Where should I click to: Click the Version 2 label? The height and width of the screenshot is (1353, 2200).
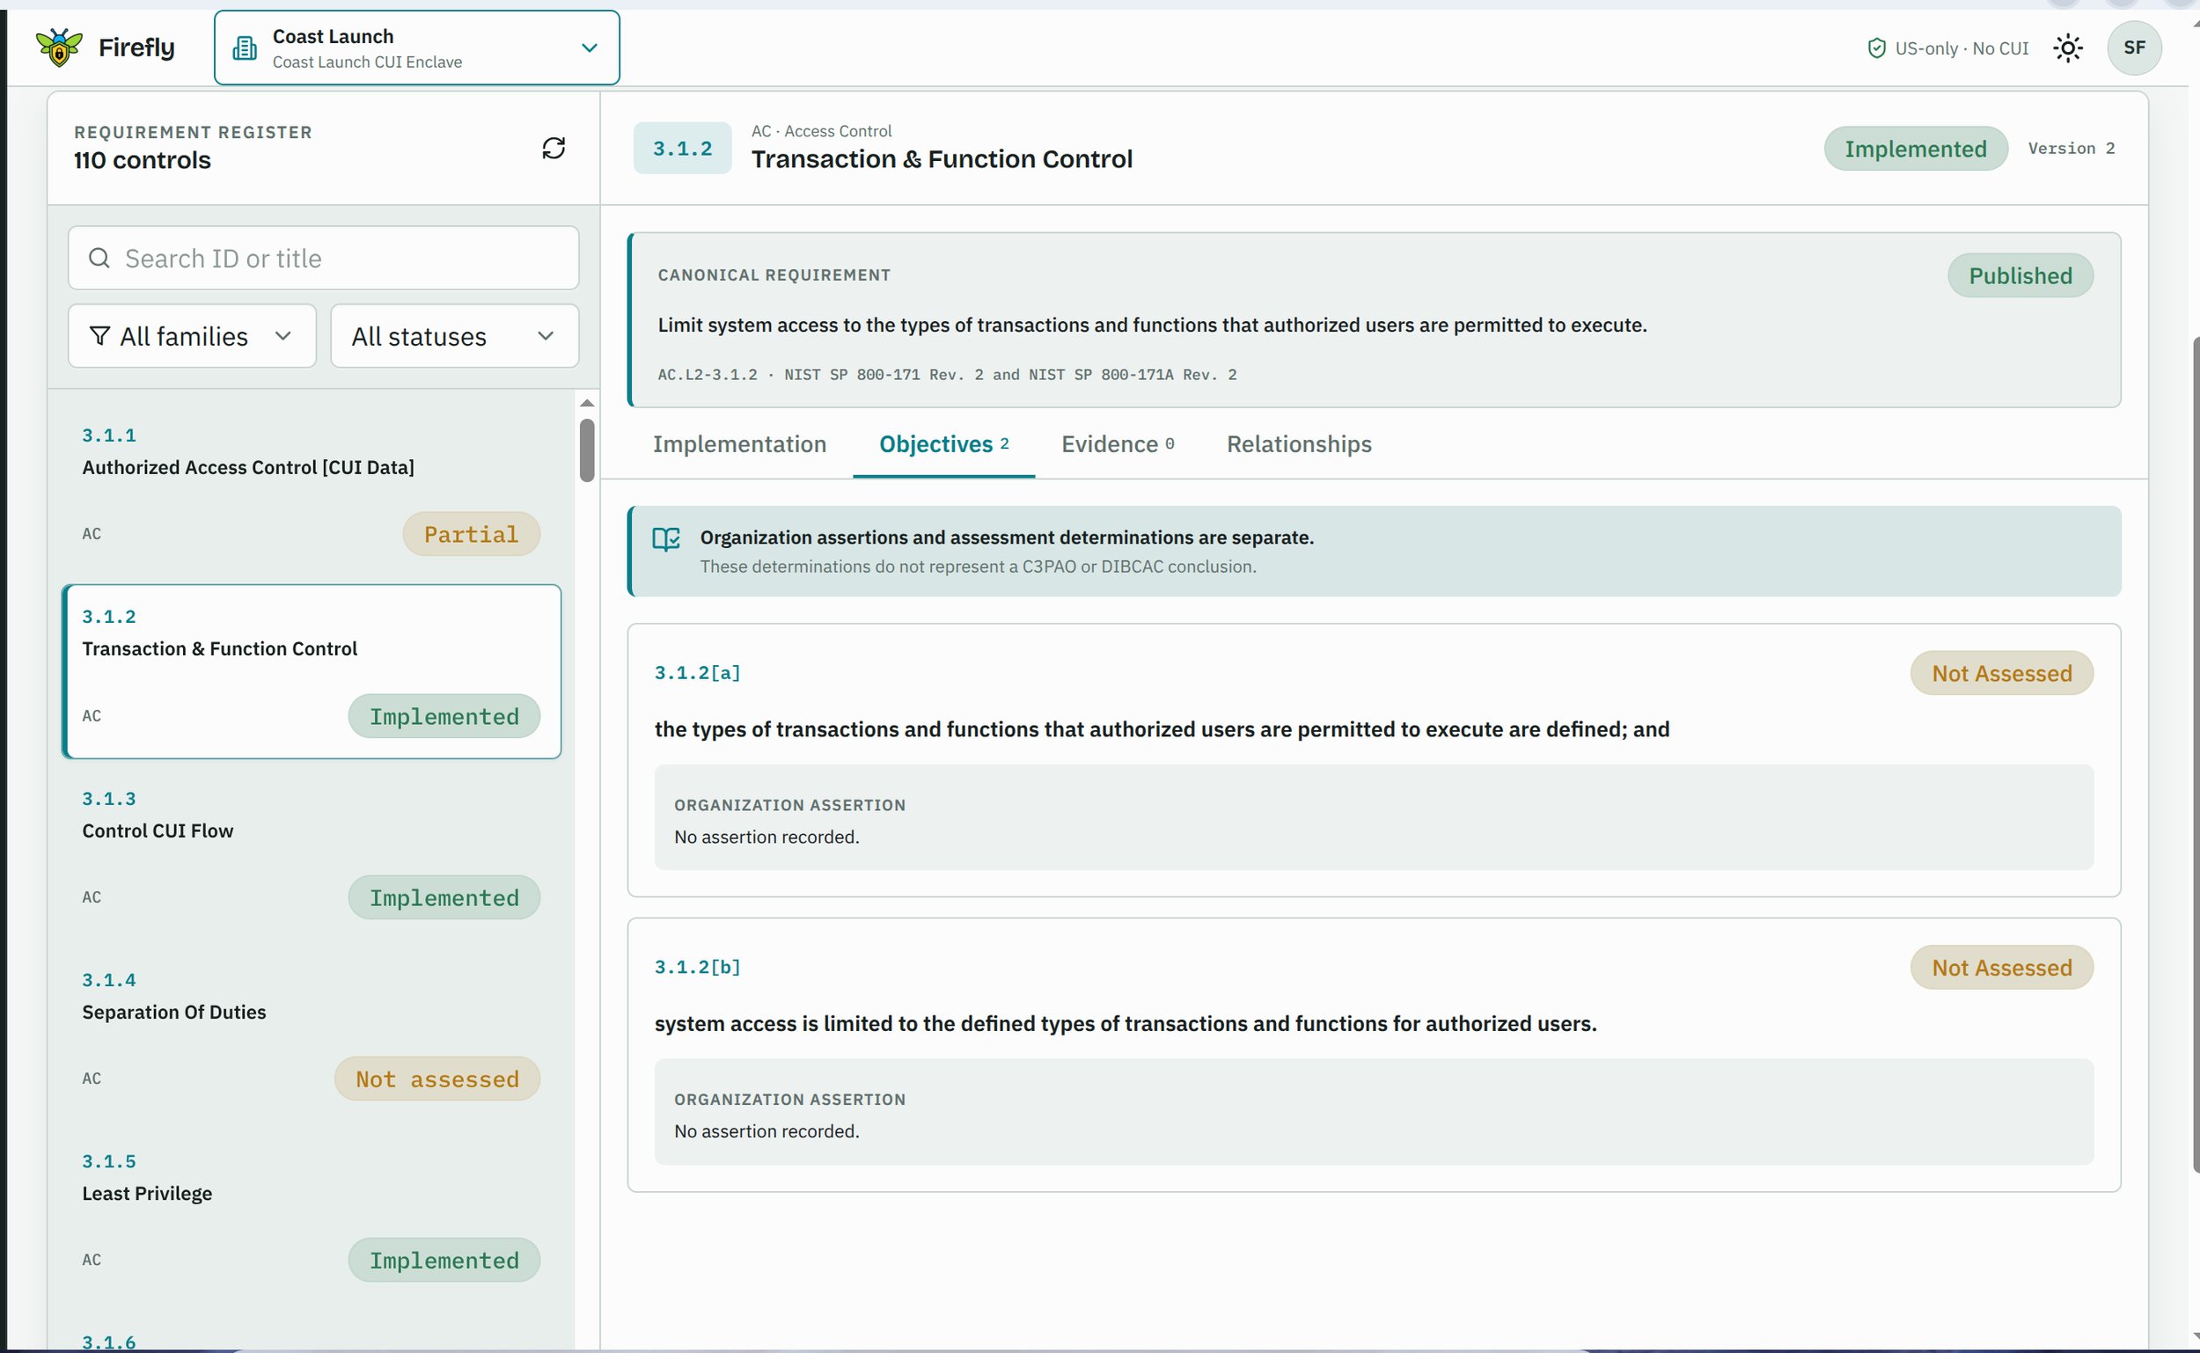click(x=2072, y=149)
